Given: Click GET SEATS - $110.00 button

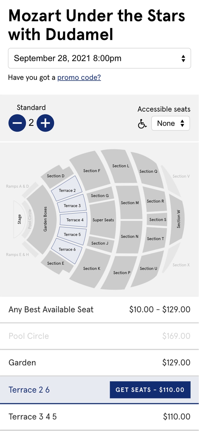Looking at the screenshot, I should [x=150, y=390].
